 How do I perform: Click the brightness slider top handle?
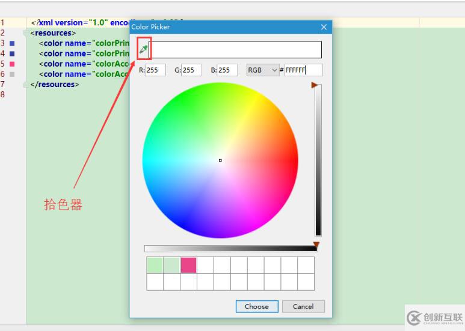(315, 85)
